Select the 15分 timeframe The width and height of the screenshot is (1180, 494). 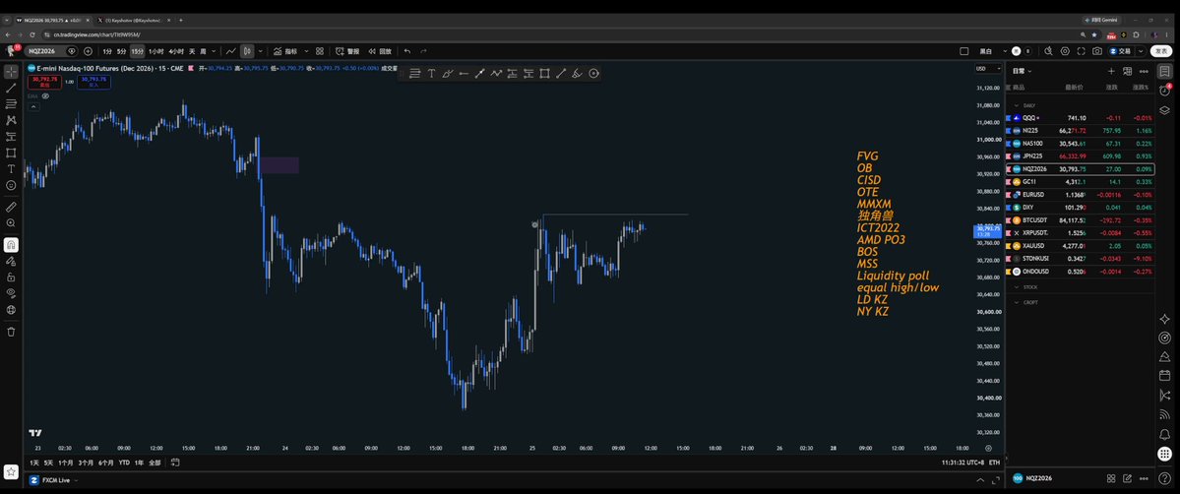(137, 51)
